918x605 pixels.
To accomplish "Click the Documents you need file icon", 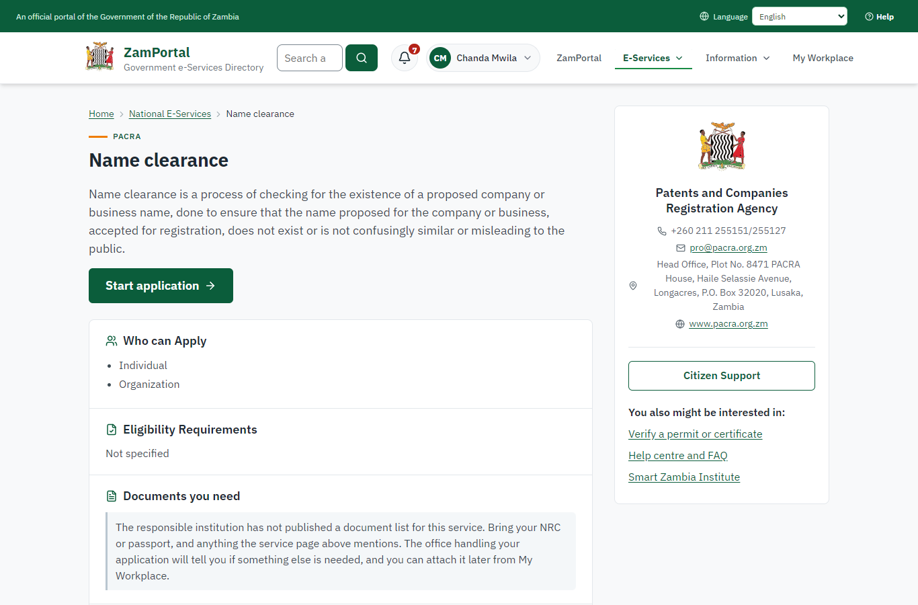I will pos(112,496).
